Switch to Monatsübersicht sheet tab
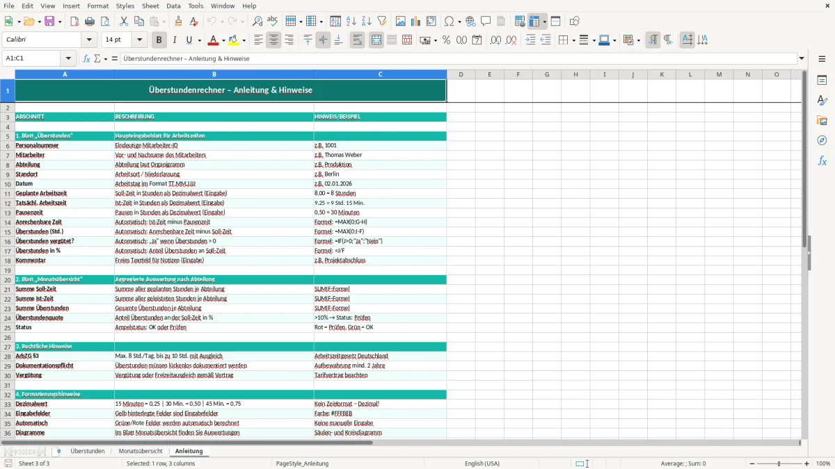 point(141,452)
